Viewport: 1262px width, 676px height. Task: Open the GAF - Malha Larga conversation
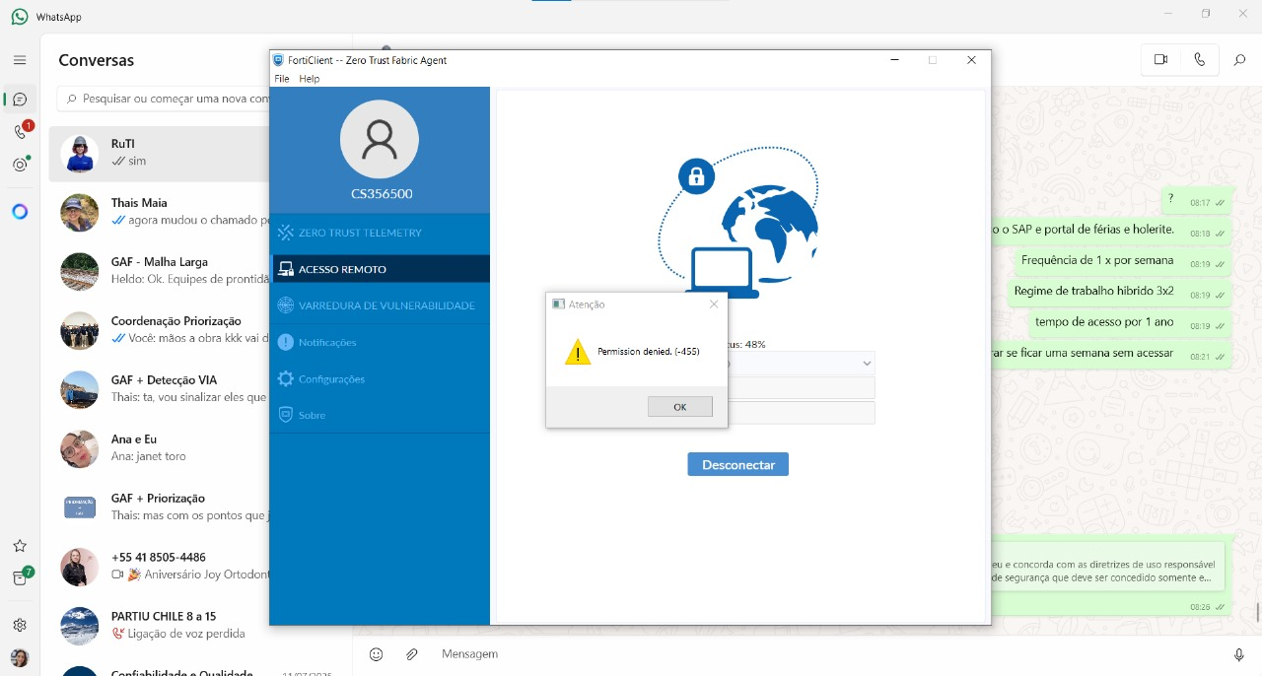pyautogui.click(x=161, y=271)
